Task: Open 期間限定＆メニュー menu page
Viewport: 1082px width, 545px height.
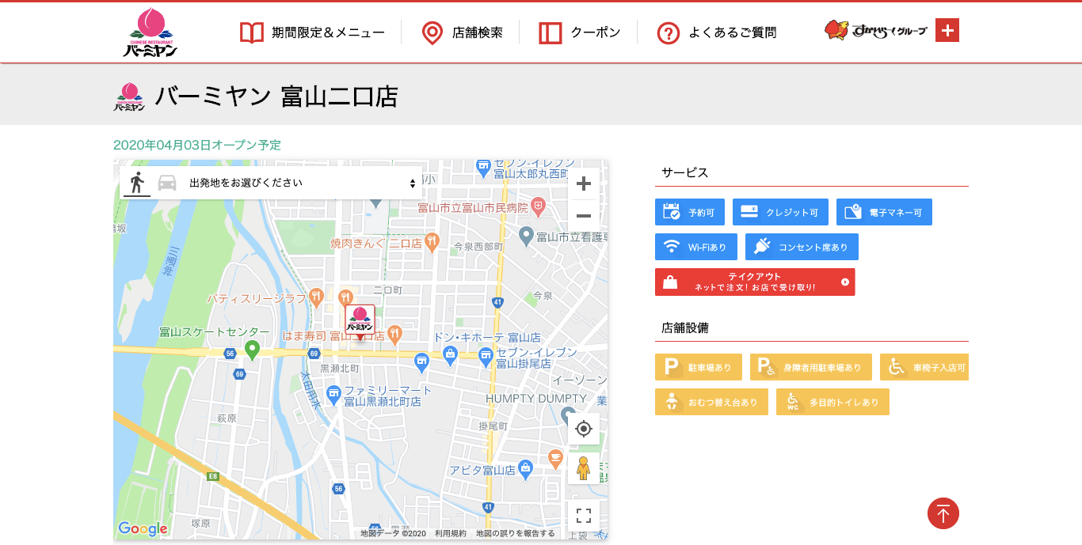Action: pyautogui.click(x=312, y=32)
